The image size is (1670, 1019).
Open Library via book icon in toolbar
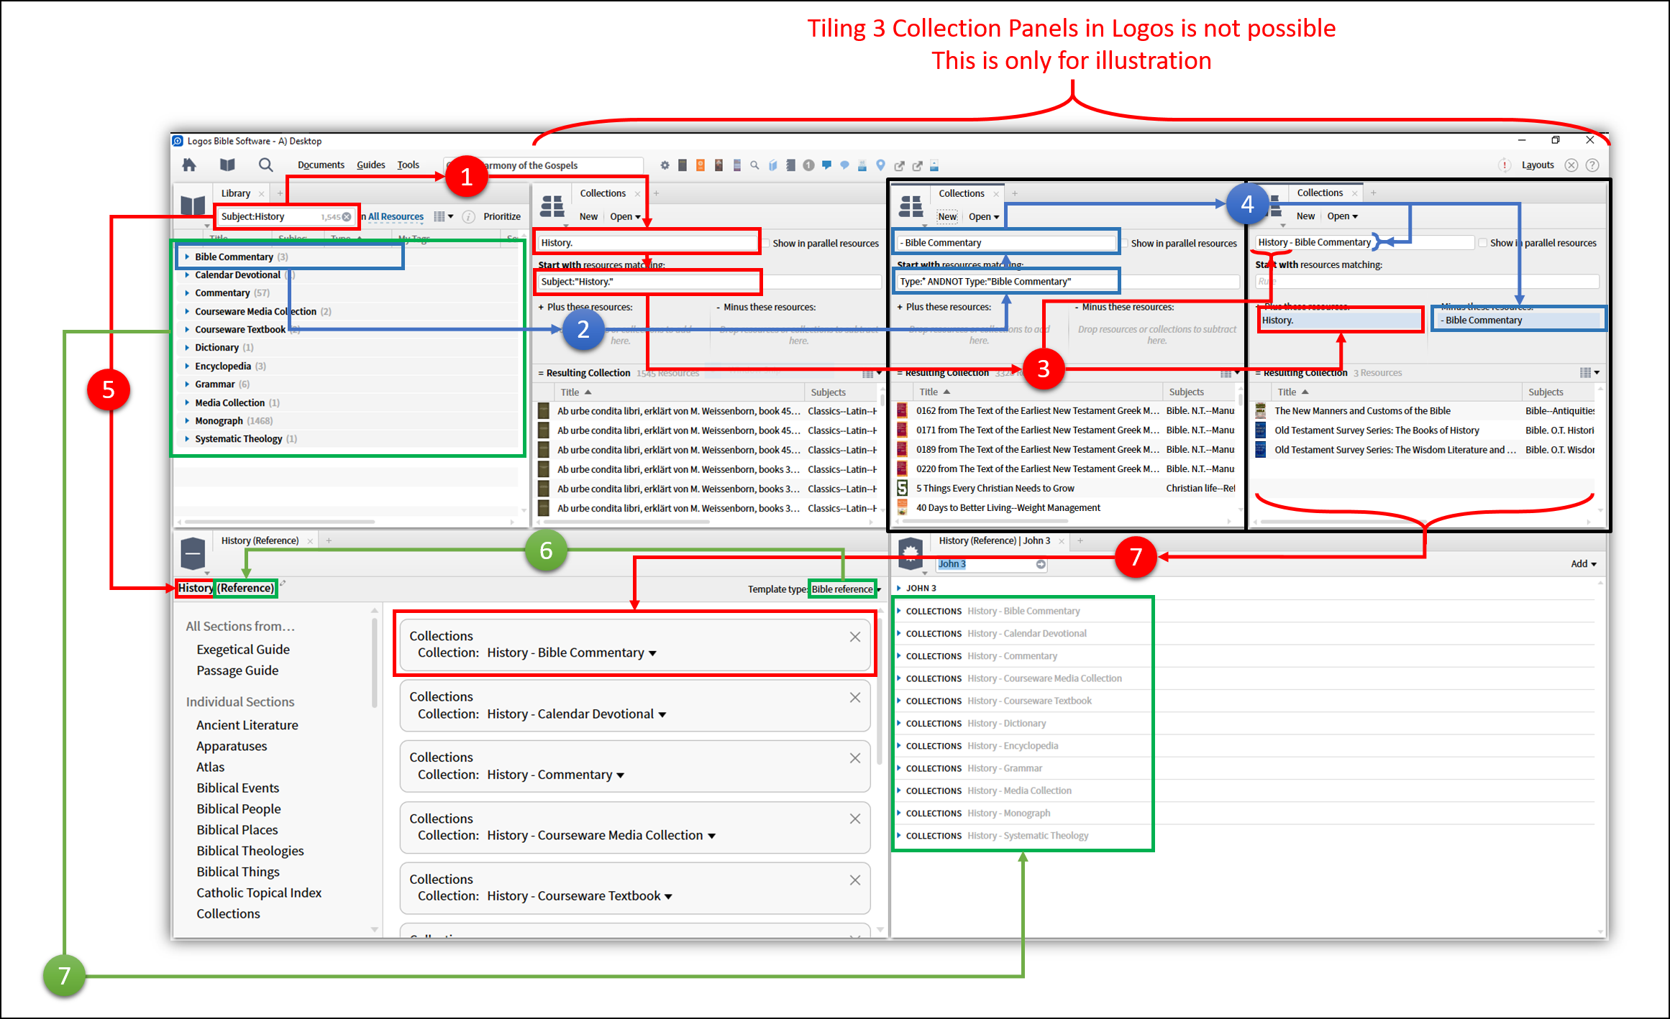[x=227, y=165]
